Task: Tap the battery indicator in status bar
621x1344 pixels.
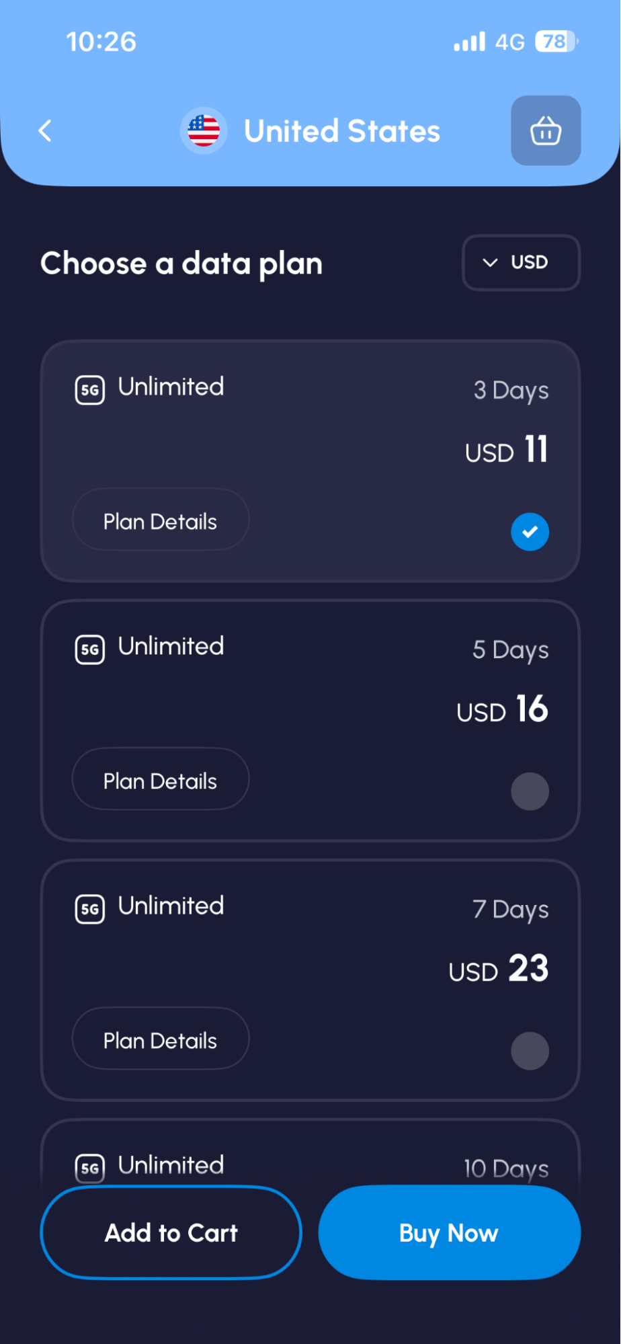Action: [x=556, y=42]
